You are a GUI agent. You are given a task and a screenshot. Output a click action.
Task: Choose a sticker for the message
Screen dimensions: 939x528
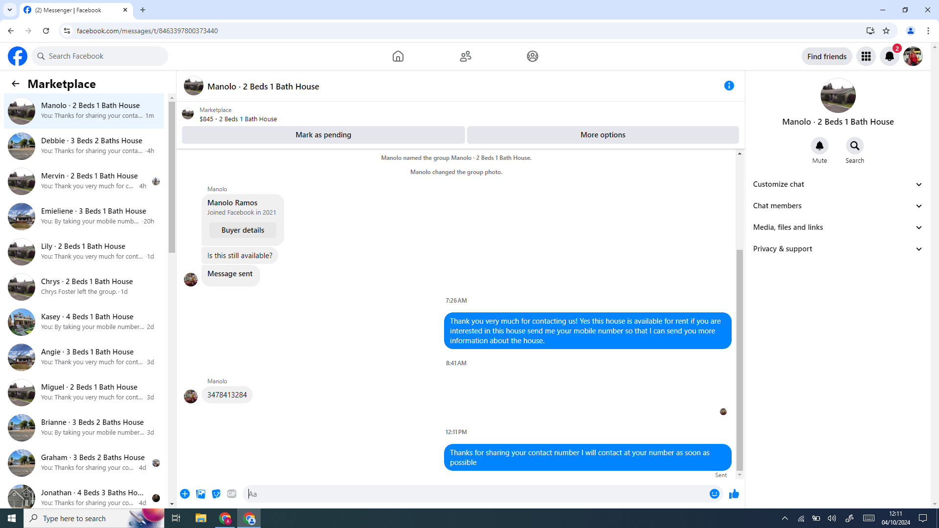click(216, 494)
